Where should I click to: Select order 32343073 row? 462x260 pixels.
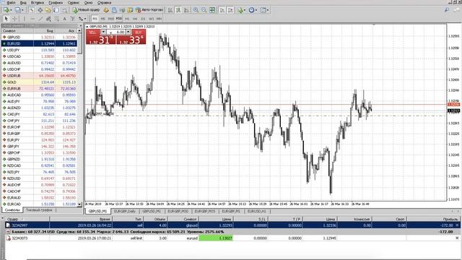pyautogui.click(x=232, y=238)
